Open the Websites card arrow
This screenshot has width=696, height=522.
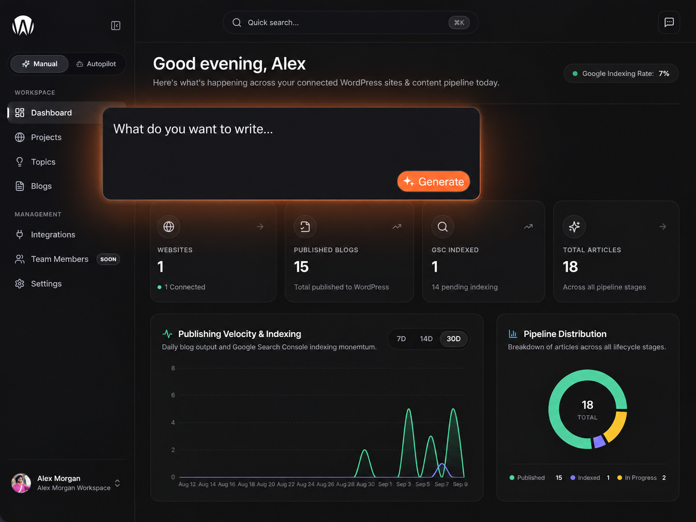tap(260, 226)
